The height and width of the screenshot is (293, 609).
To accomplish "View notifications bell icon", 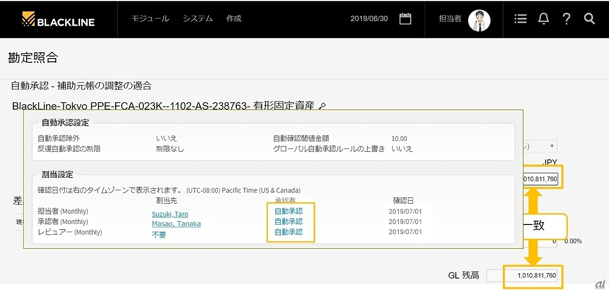I will pos(543,19).
